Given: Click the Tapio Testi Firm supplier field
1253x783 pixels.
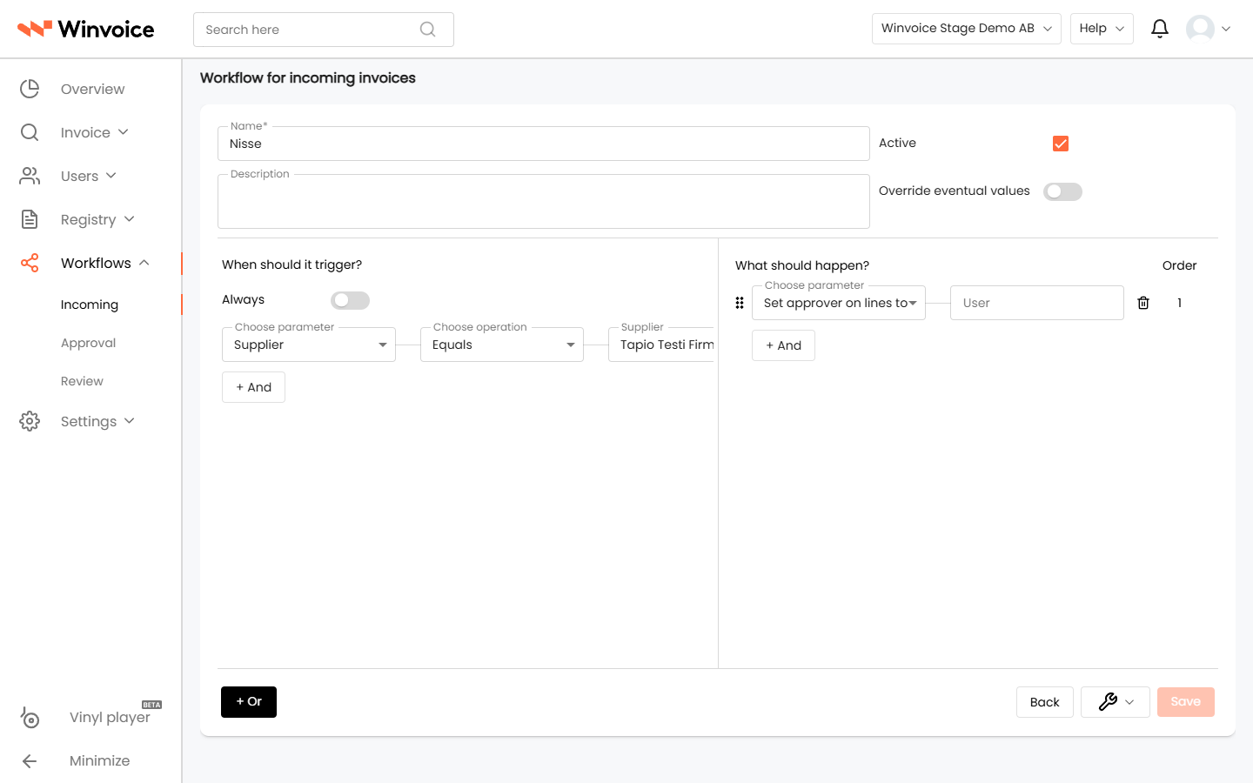Looking at the screenshot, I should pyautogui.click(x=661, y=345).
